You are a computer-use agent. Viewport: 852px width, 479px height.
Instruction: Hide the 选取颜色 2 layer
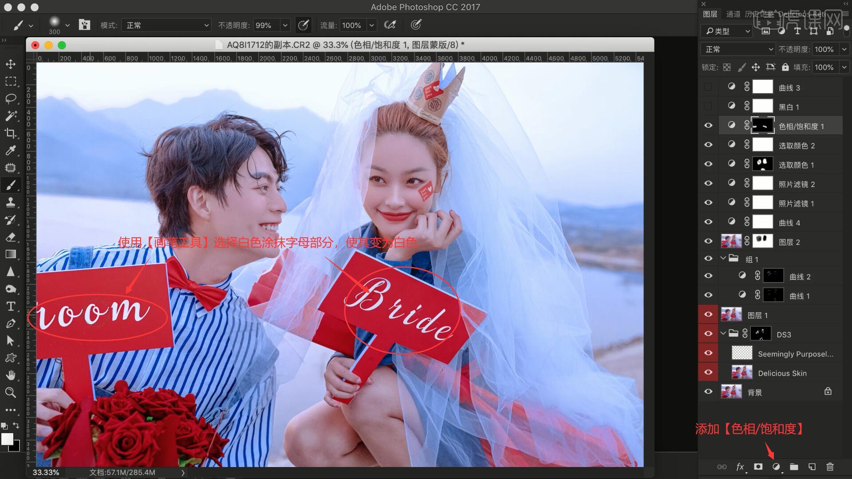[708, 145]
